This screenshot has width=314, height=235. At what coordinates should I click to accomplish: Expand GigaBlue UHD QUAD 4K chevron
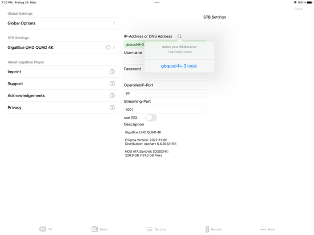click(x=114, y=48)
